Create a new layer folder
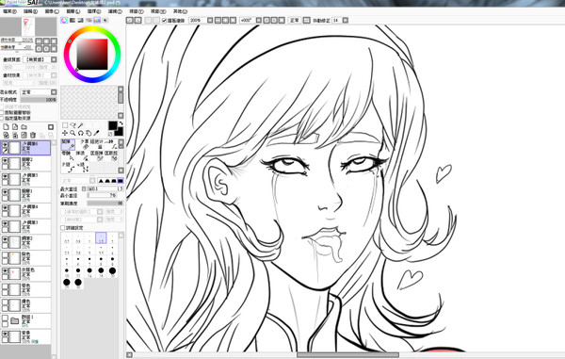This screenshot has height=359, width=565. click(x=24, y=127)
